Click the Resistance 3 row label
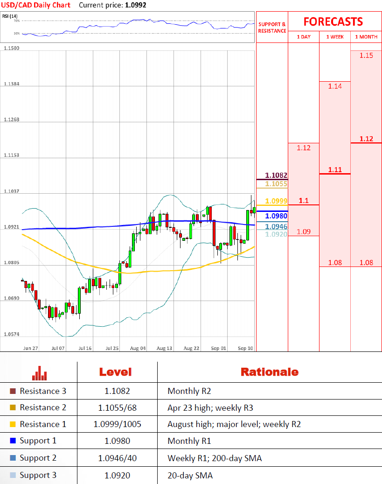This screenshot has height=484, width=382. click(x=43, y=391)
